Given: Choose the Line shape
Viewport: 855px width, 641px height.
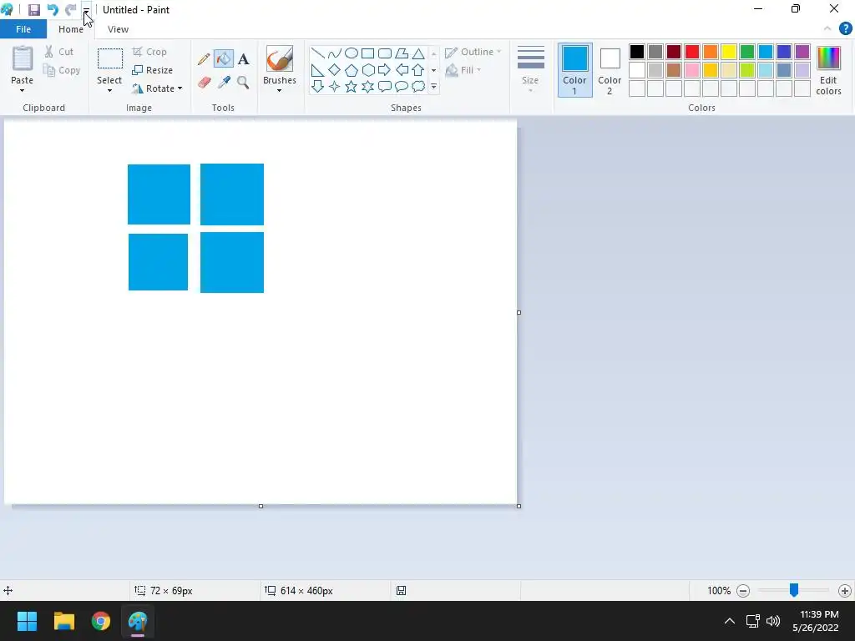Looking at the screenshot, I should pyautogui.click(x=318, y=53).
